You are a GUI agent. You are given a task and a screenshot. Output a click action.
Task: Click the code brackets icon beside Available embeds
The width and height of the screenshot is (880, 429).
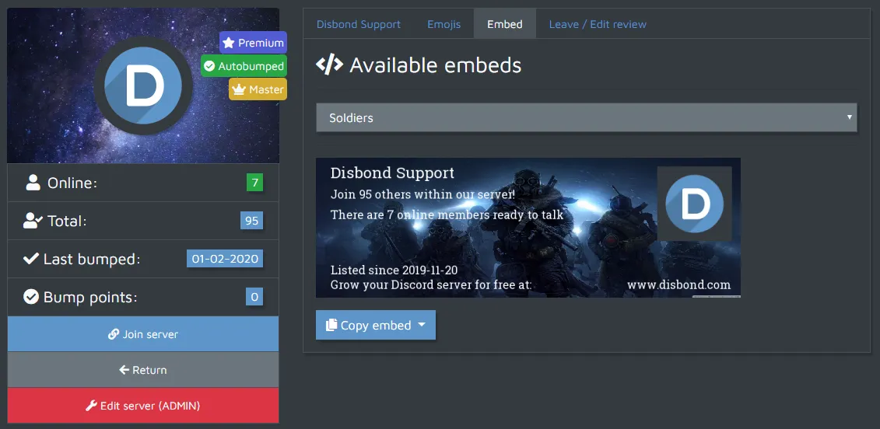click(329, 65)
